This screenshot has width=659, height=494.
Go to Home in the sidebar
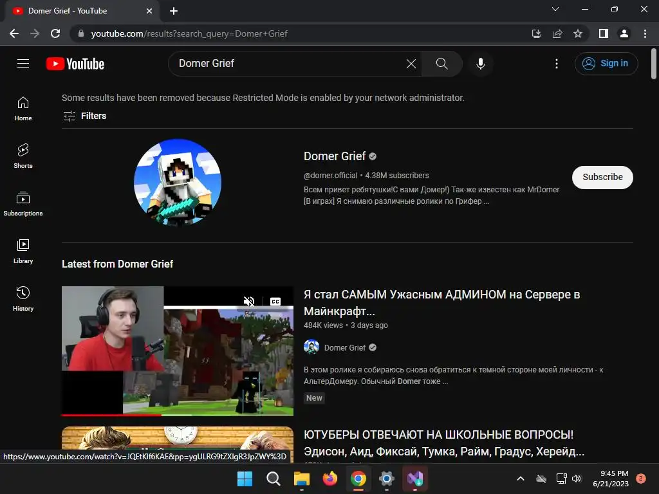tap(23, 108)
